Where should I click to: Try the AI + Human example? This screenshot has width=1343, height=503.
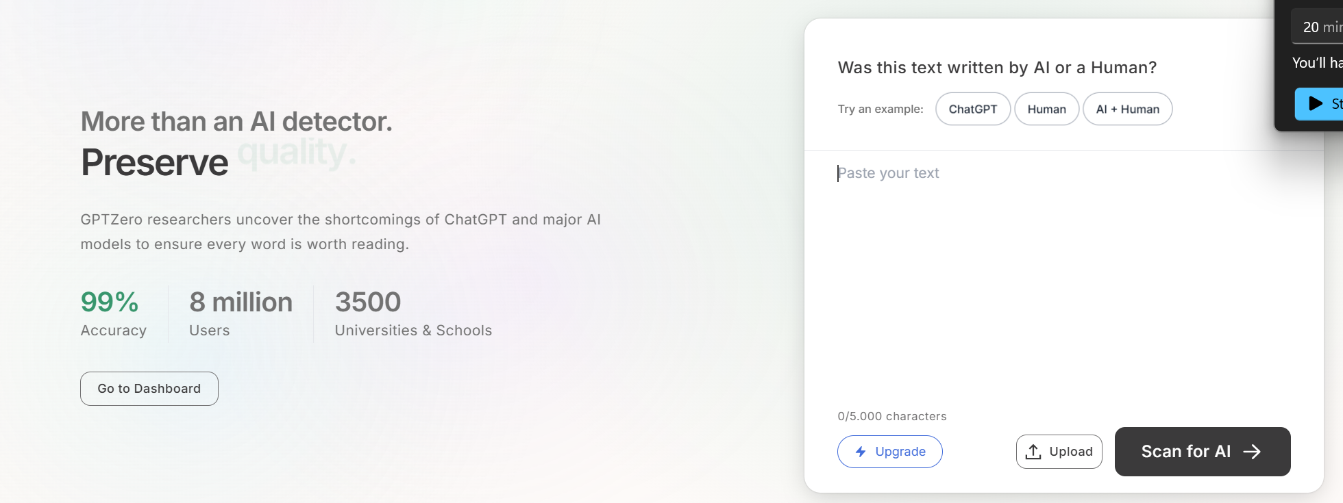click(x=1127, y=109)
